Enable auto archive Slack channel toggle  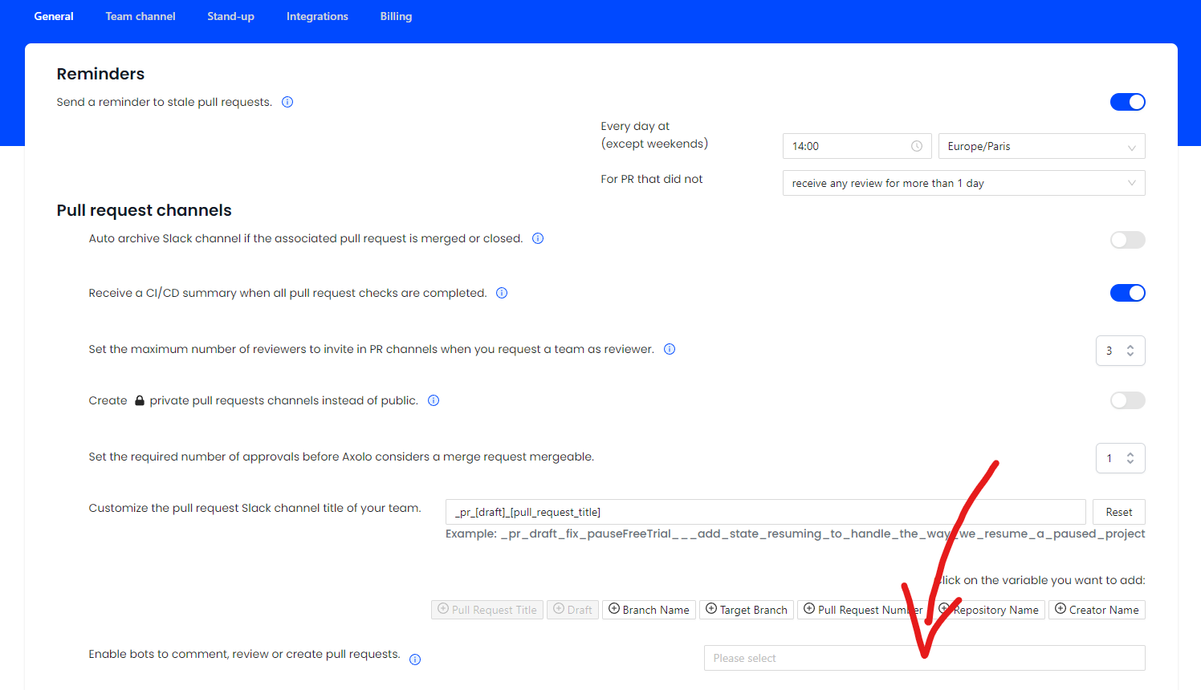click(x=1127, y=240)
